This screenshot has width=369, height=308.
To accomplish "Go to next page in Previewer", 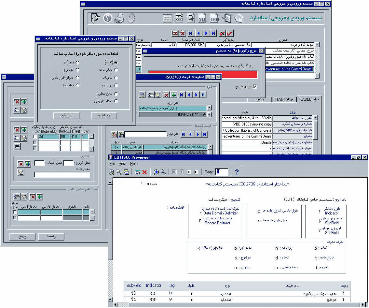I will (x=189, y=172).
